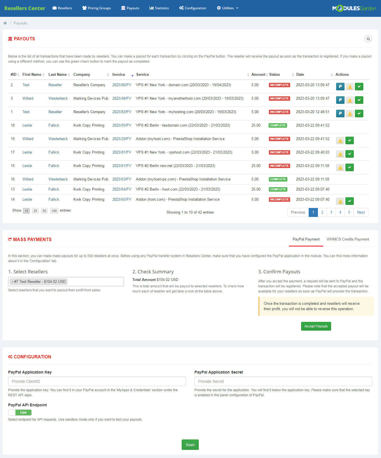The height and width of the screenshot is (458, 381).
Task: Show 25 entries per page
Action: [35, 211]
